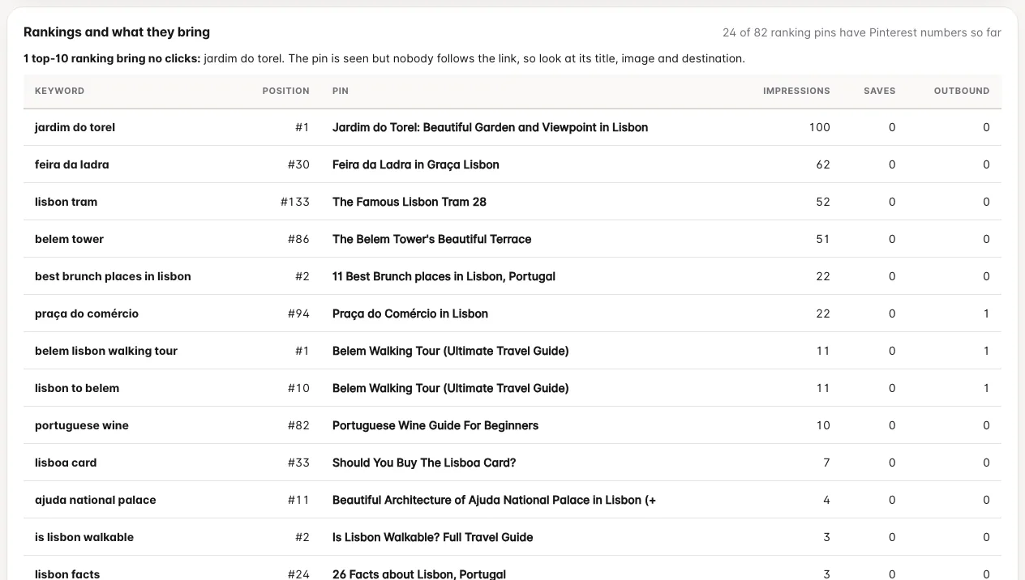Select the 'lisboa card' keyword cell
The height and width of the screenshot is (580, 1025).
[66, 463]
